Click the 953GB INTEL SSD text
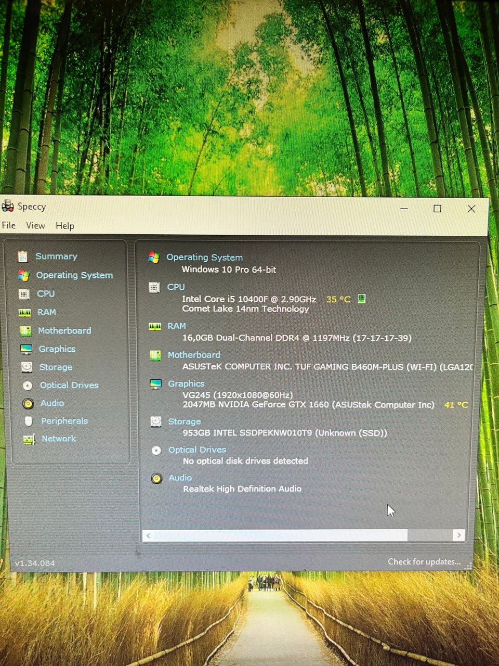The image size is (499, 666). (285, 433)
